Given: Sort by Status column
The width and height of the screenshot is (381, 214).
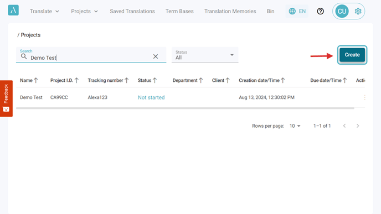Looking at the screenshot, I should (x=147, y=80).
